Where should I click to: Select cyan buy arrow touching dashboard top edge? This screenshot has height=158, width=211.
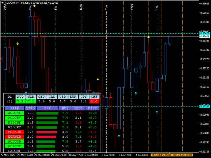26,92
